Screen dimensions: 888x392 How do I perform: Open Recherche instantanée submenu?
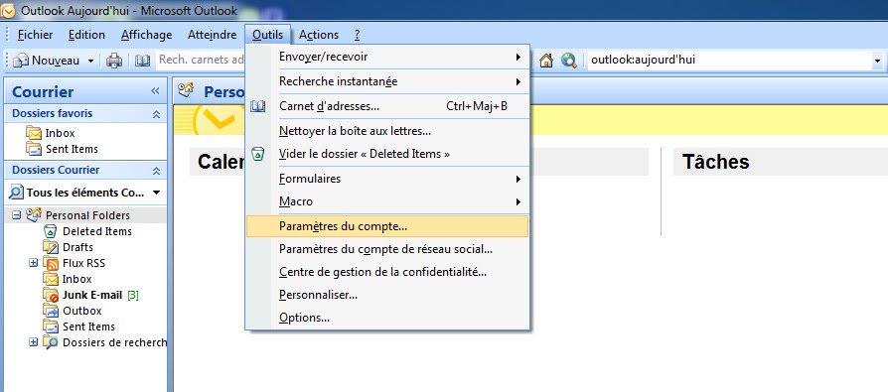coord(387,81)
